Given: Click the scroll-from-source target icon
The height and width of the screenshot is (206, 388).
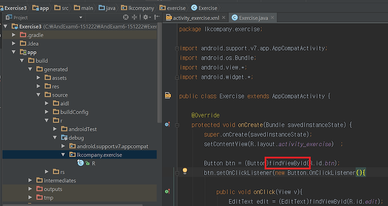Looking at the screenshot, I should point(126,17).
